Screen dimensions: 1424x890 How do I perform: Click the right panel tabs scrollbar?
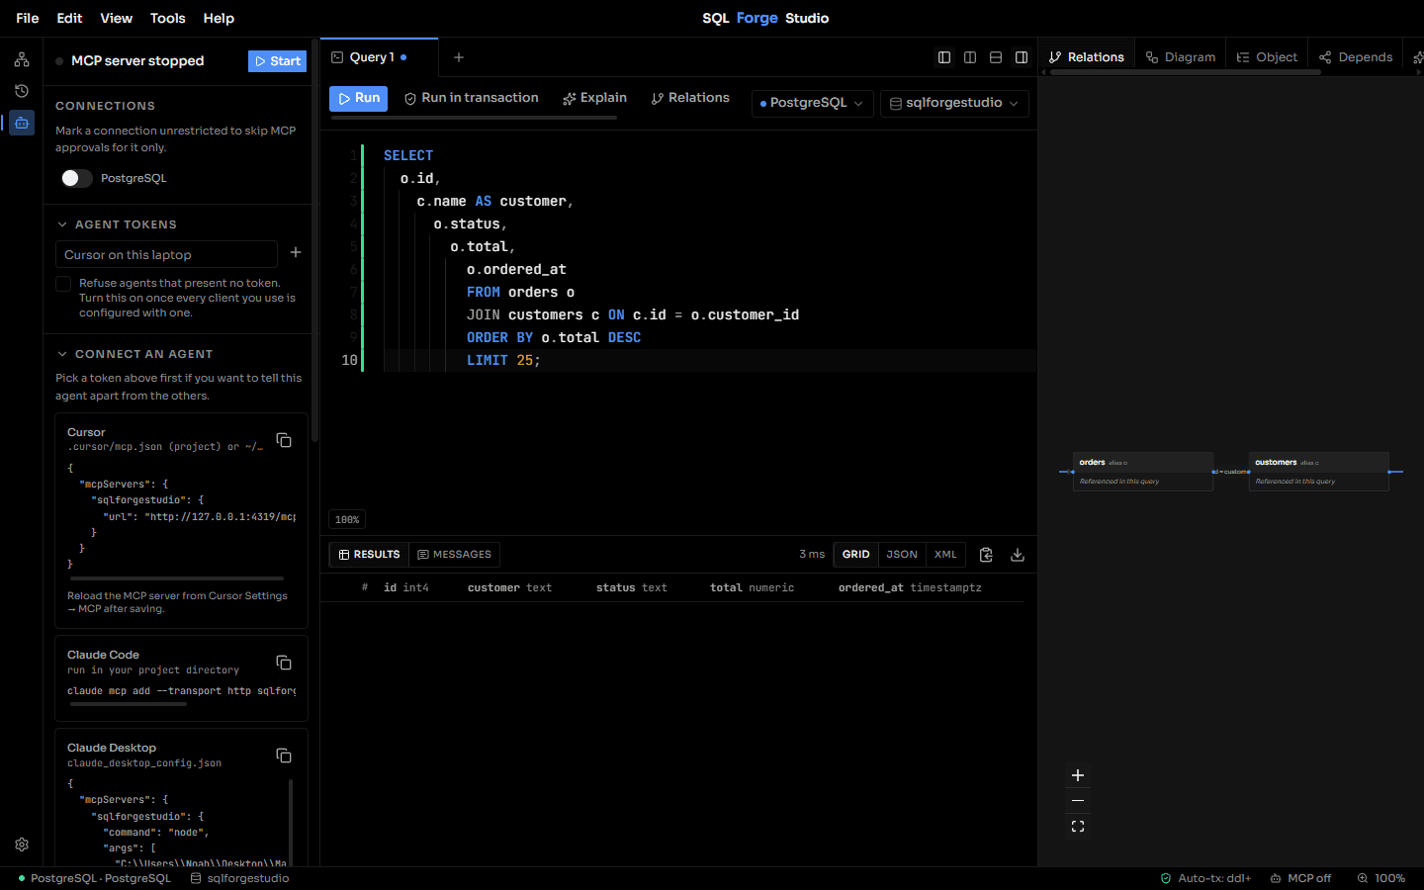click(1186, 72)
